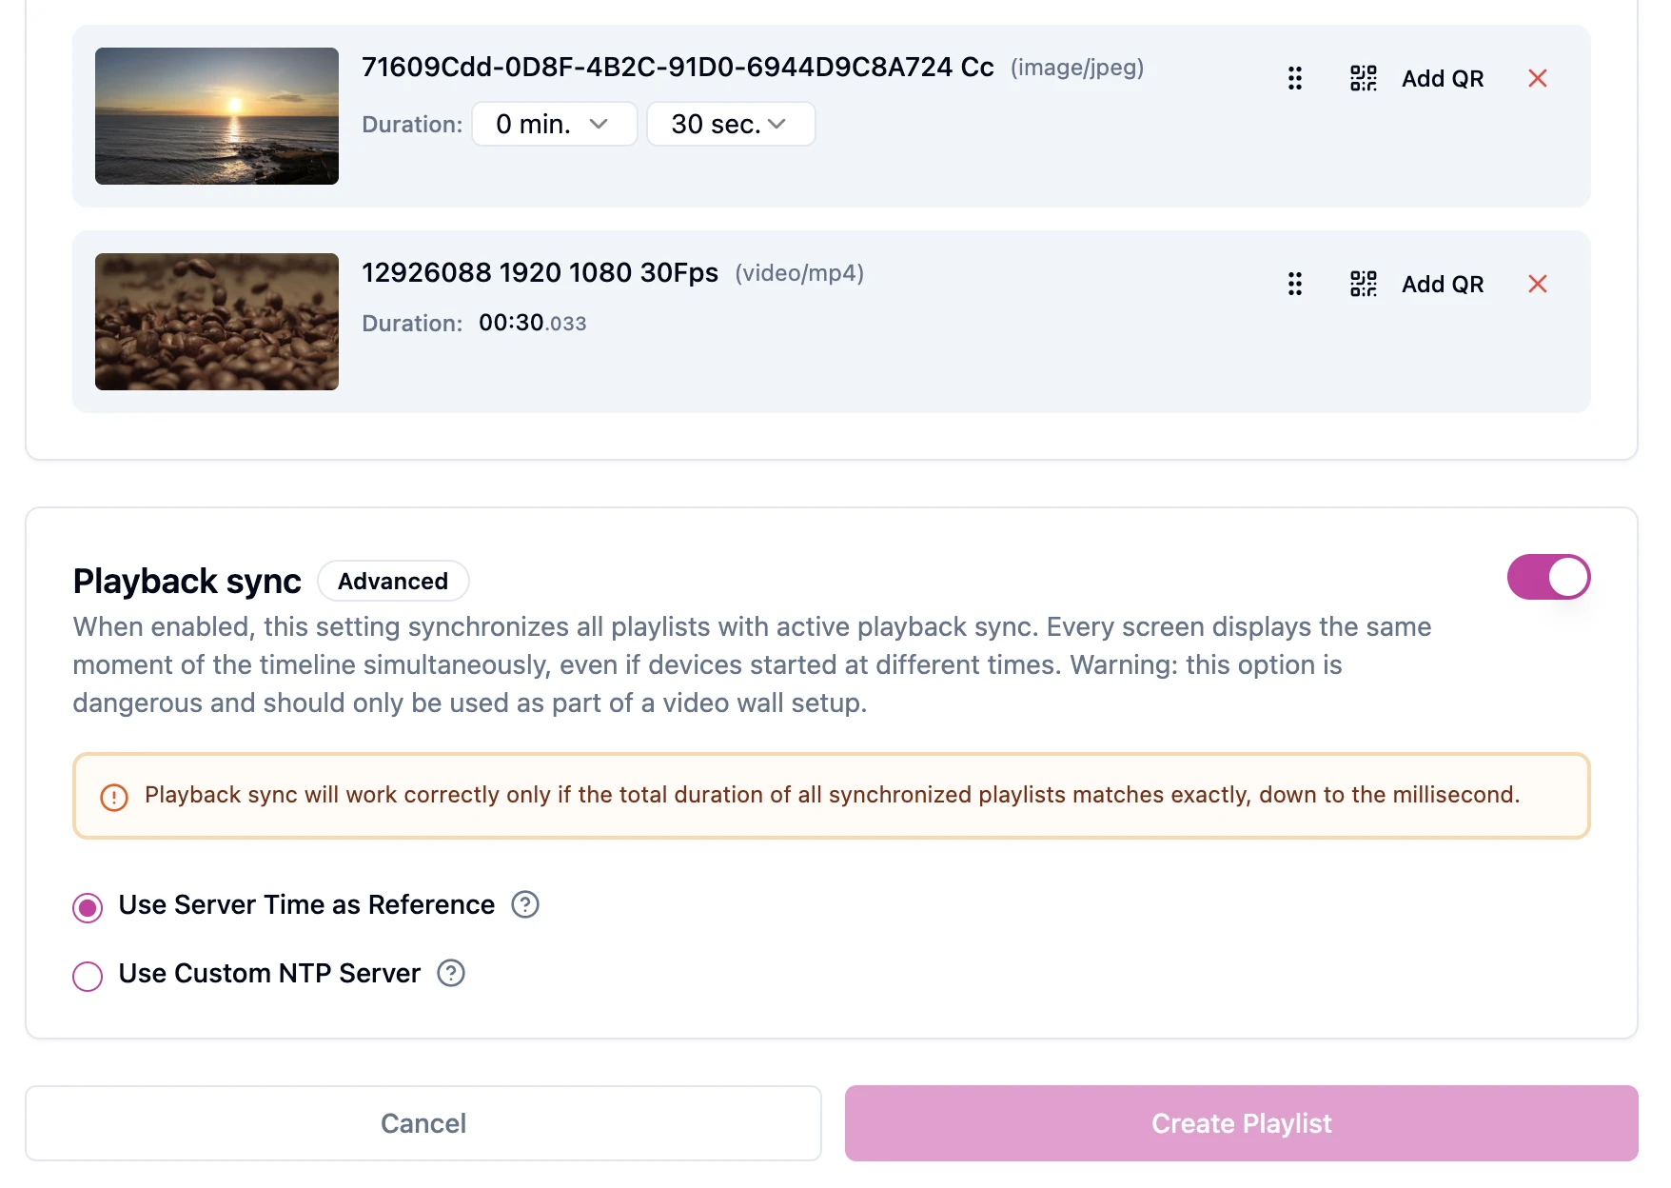The height and width of the screenshot is (1188, 1671).
Task: Remove the sunset image with the red X
Action: click(1537, 78)
